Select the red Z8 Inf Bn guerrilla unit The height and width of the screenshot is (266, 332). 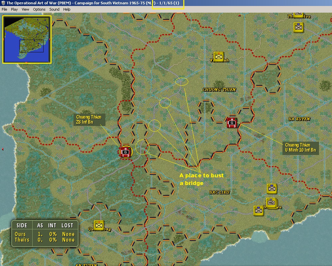click(125, 152)
